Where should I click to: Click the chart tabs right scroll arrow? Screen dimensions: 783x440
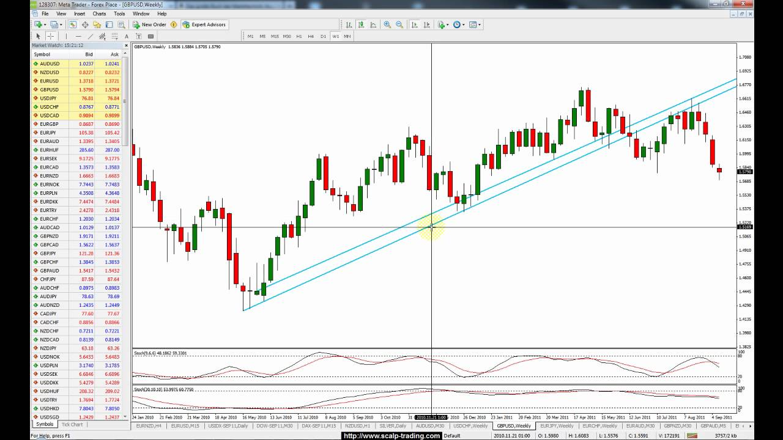pos(752,425)
